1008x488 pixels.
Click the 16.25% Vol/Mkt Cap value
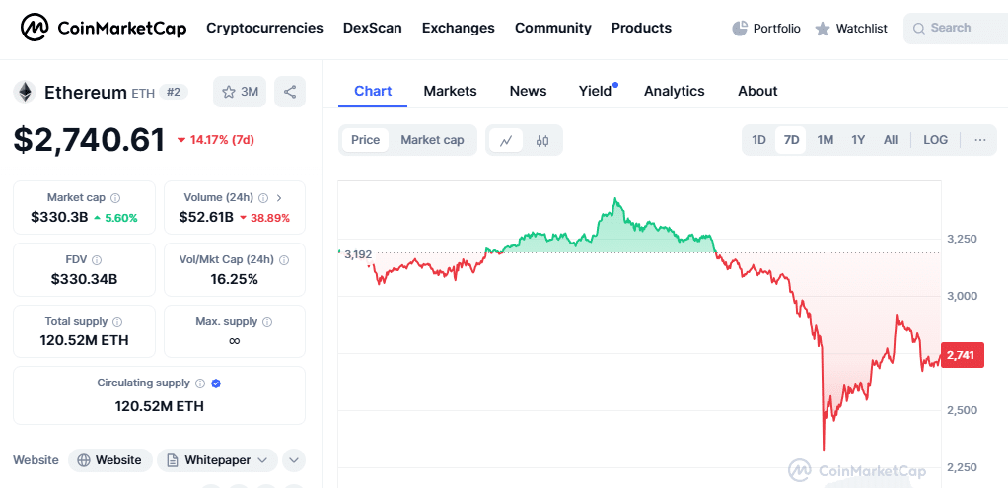point(234,279)
